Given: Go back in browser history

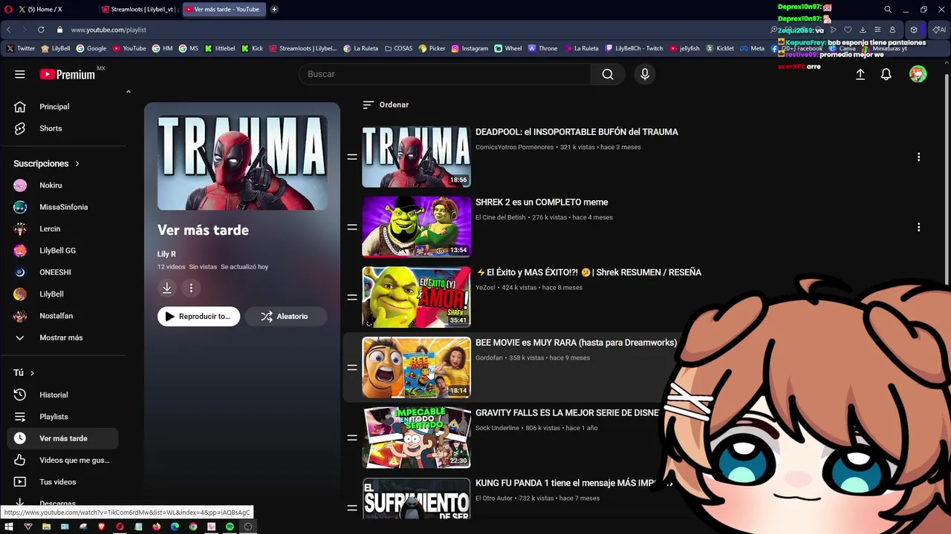Looking at the screenshot, I should tap(8, 30).
